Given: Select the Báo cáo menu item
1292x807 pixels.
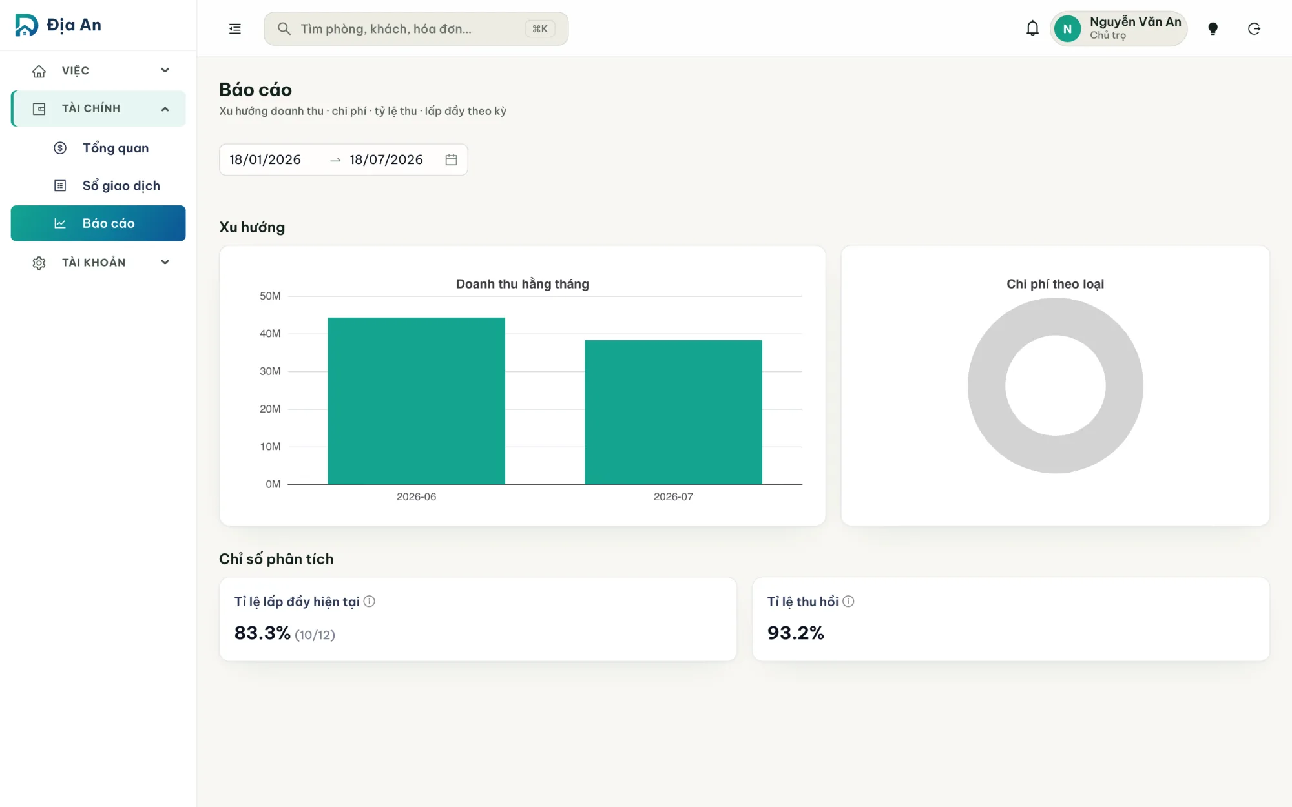Looking at the screenshot, I should 98,223.
